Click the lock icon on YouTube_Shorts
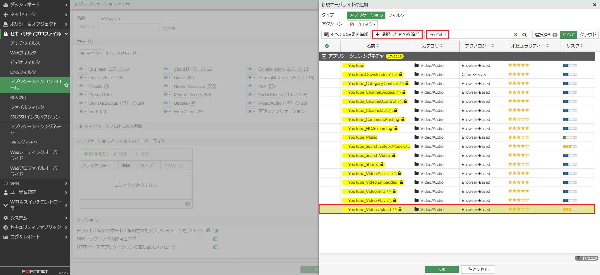This screenshot has height=275, width=600. click(382, 164)
